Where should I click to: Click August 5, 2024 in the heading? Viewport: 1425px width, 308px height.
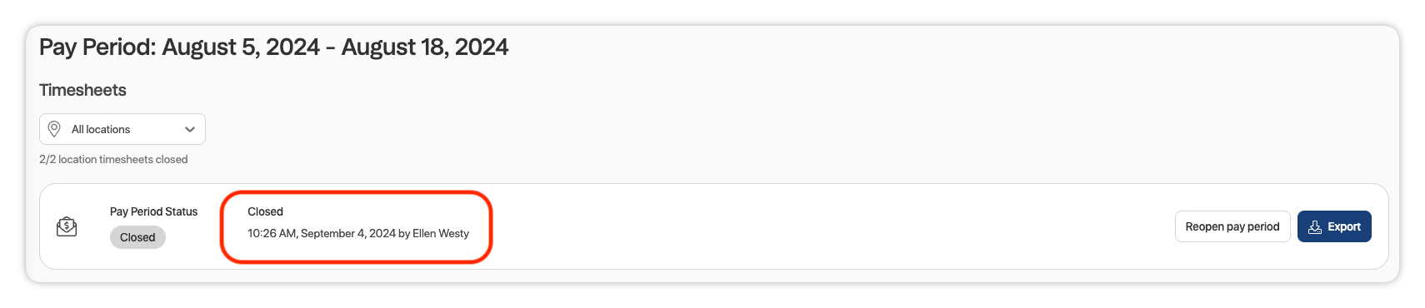pyautogui.click(x=241, y=47)
